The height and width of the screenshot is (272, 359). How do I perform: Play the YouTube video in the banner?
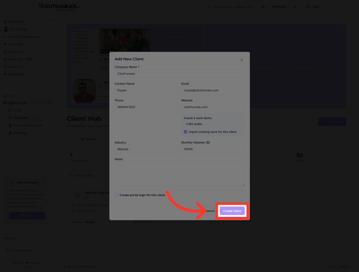point(125,40)
